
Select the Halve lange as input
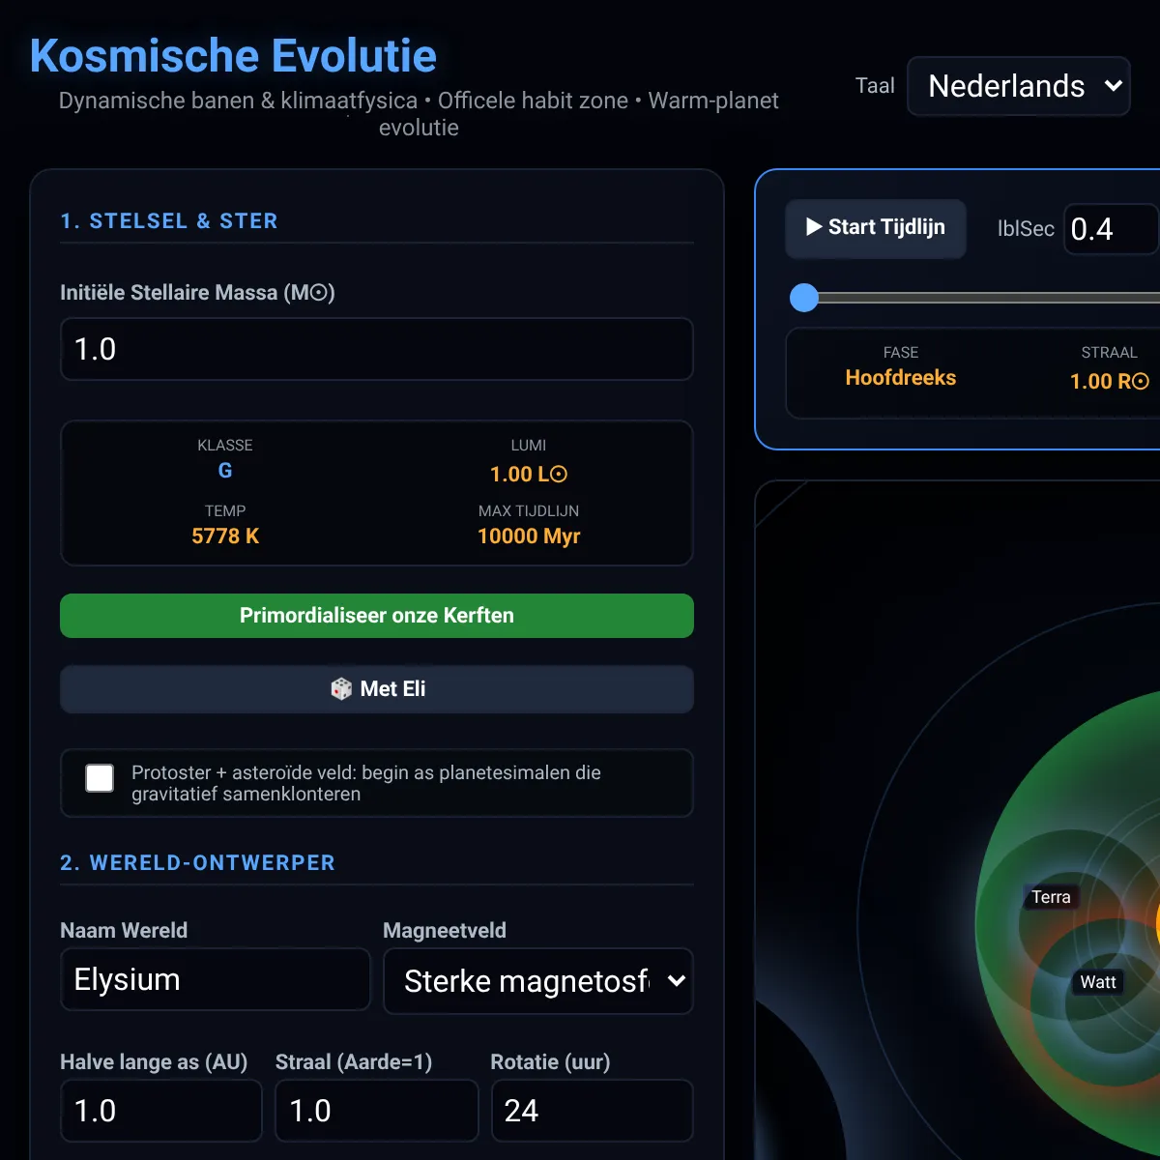[x=161, y=1111]
